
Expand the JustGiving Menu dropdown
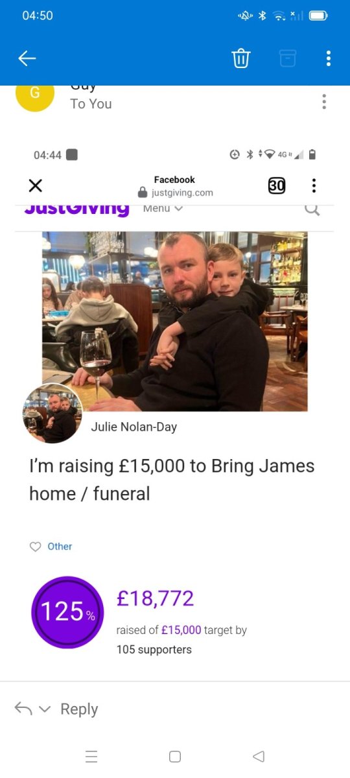(x=163, y=208)
